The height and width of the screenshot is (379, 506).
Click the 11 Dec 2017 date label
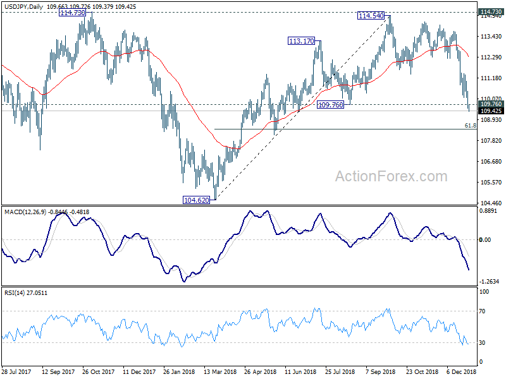139,371
